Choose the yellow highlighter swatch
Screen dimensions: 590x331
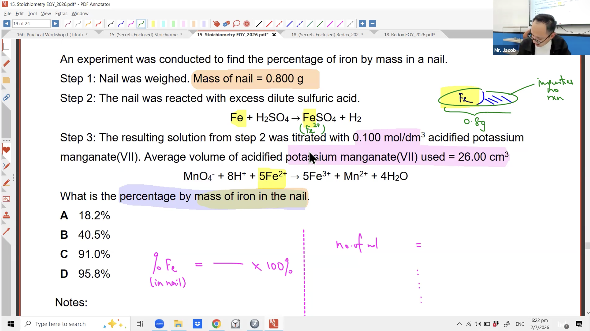tap(153, 24)
